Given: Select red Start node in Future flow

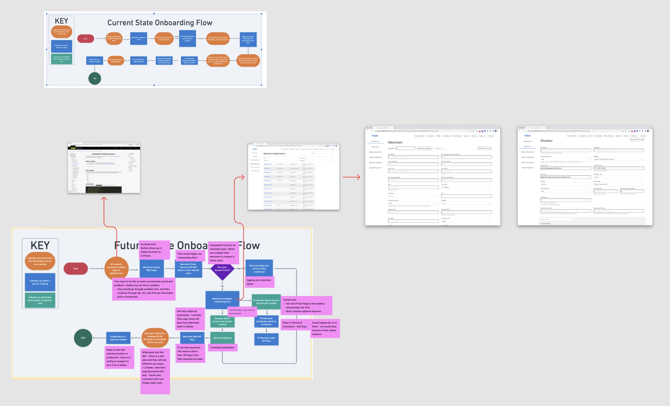Looking at the screenshot, I should [76, 268].
